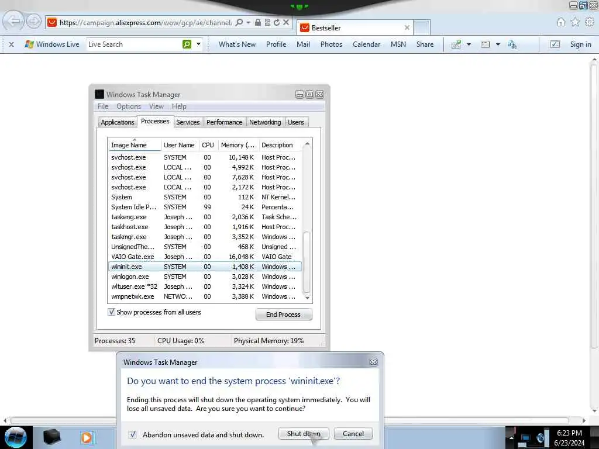This screenshot has height=449, width=599.
Task: Click the checkmark form icon beside Sign in
Action: click(x=555, y=44)
